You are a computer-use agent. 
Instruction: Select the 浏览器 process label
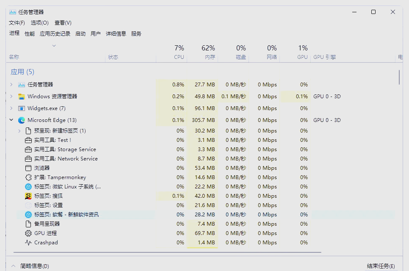tap(42, 168)
